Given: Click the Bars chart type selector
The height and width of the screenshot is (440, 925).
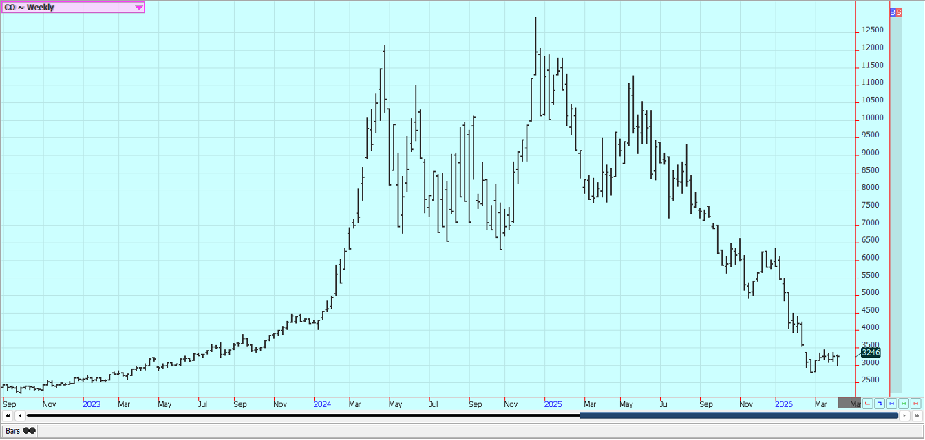Looking at the screenshot, I should click(19, 430).
